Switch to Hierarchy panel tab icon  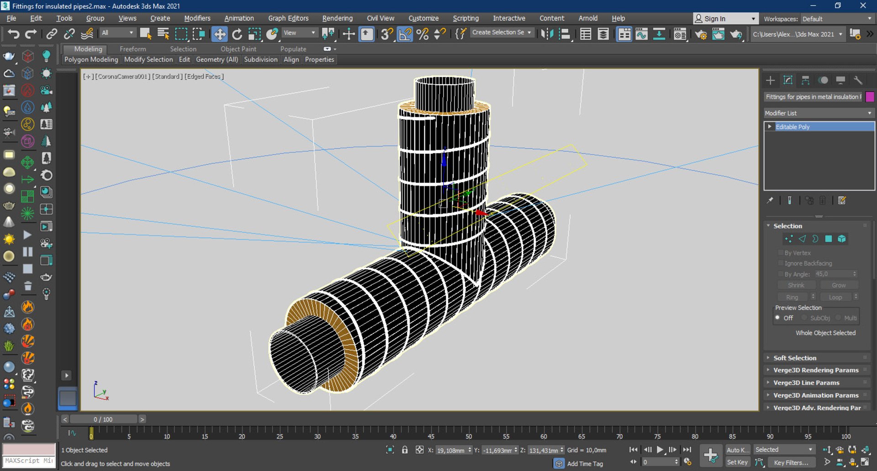(805, 80)
